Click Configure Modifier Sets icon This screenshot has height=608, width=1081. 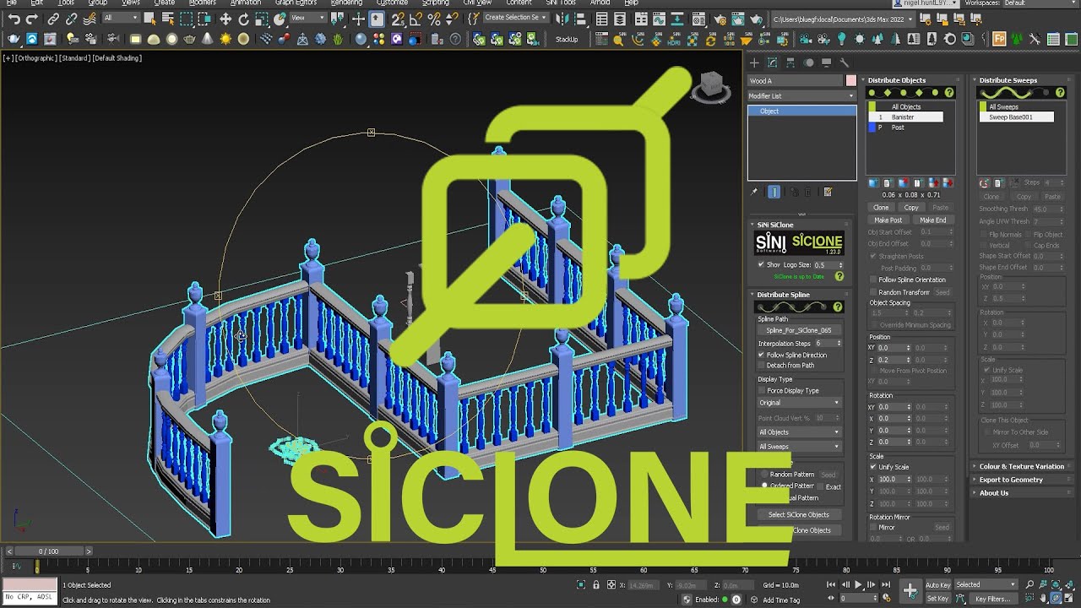828,192
